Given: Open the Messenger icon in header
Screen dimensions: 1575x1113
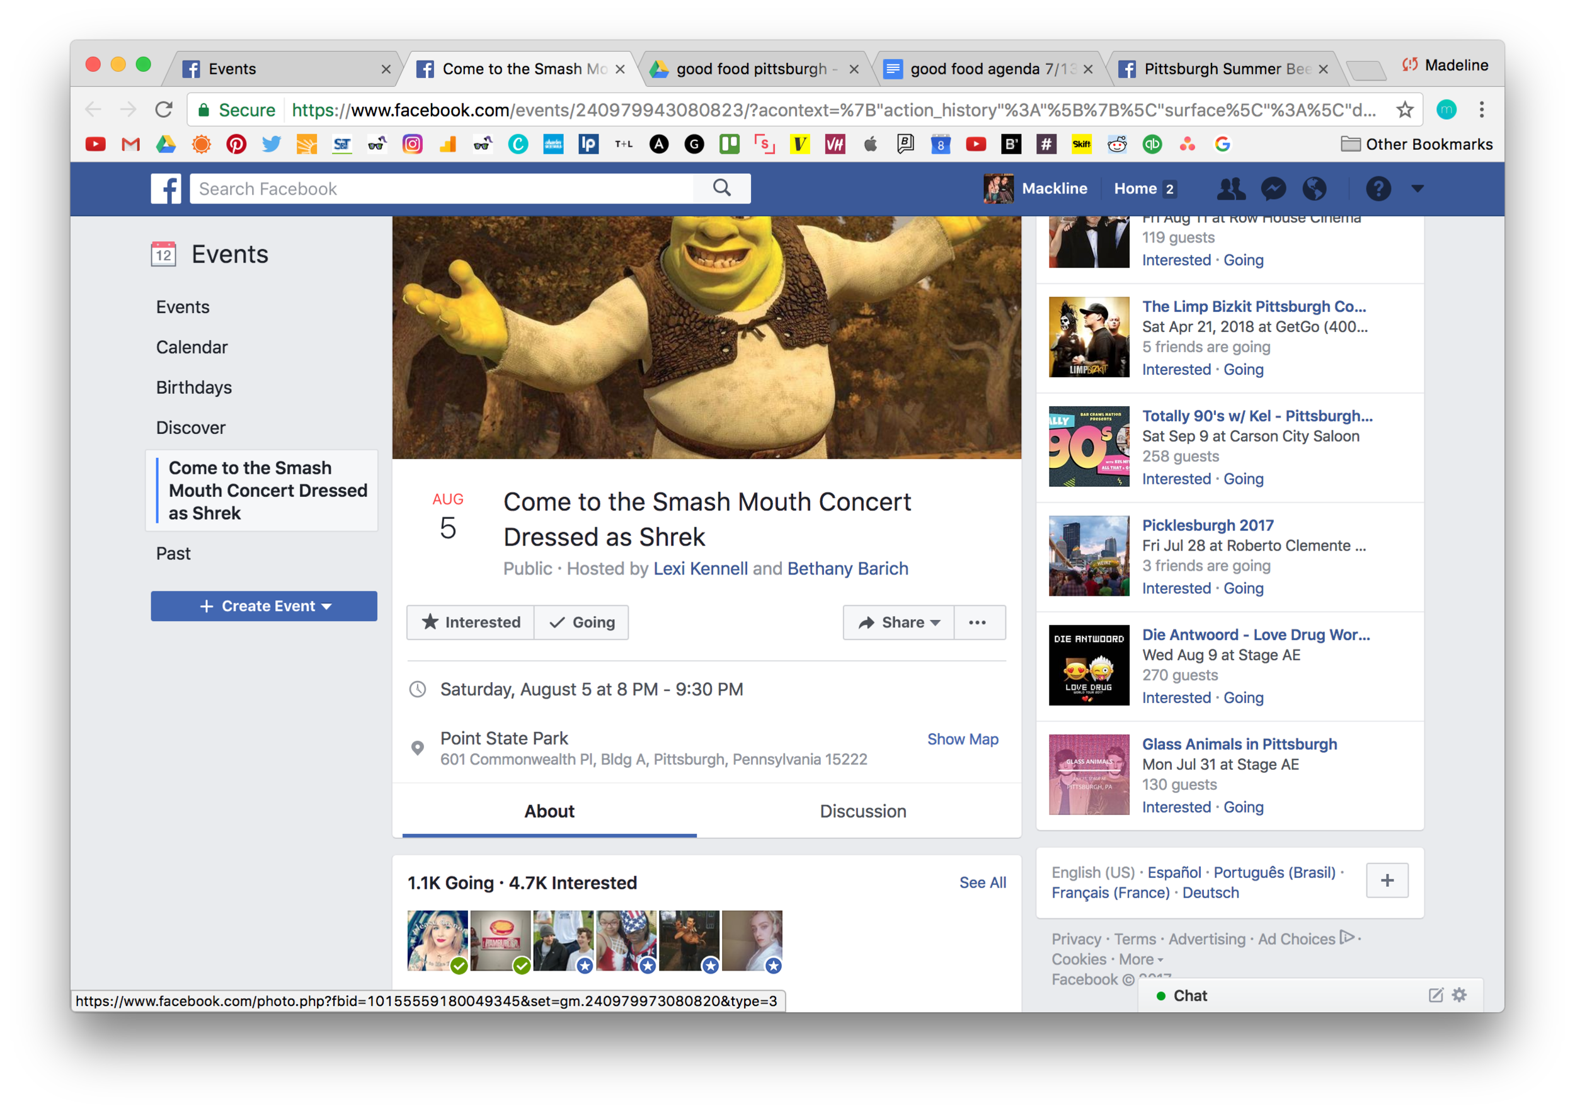Looking at the screenshot, I should click(x=1273, y=188).
